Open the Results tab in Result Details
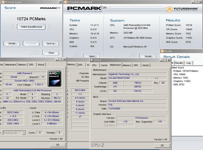This screenshot has width=203, height=150. click(179, 63)
